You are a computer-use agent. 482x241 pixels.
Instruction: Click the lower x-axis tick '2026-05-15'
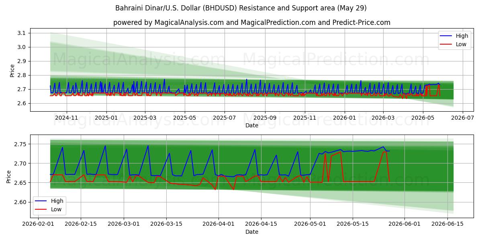(353, 224)
